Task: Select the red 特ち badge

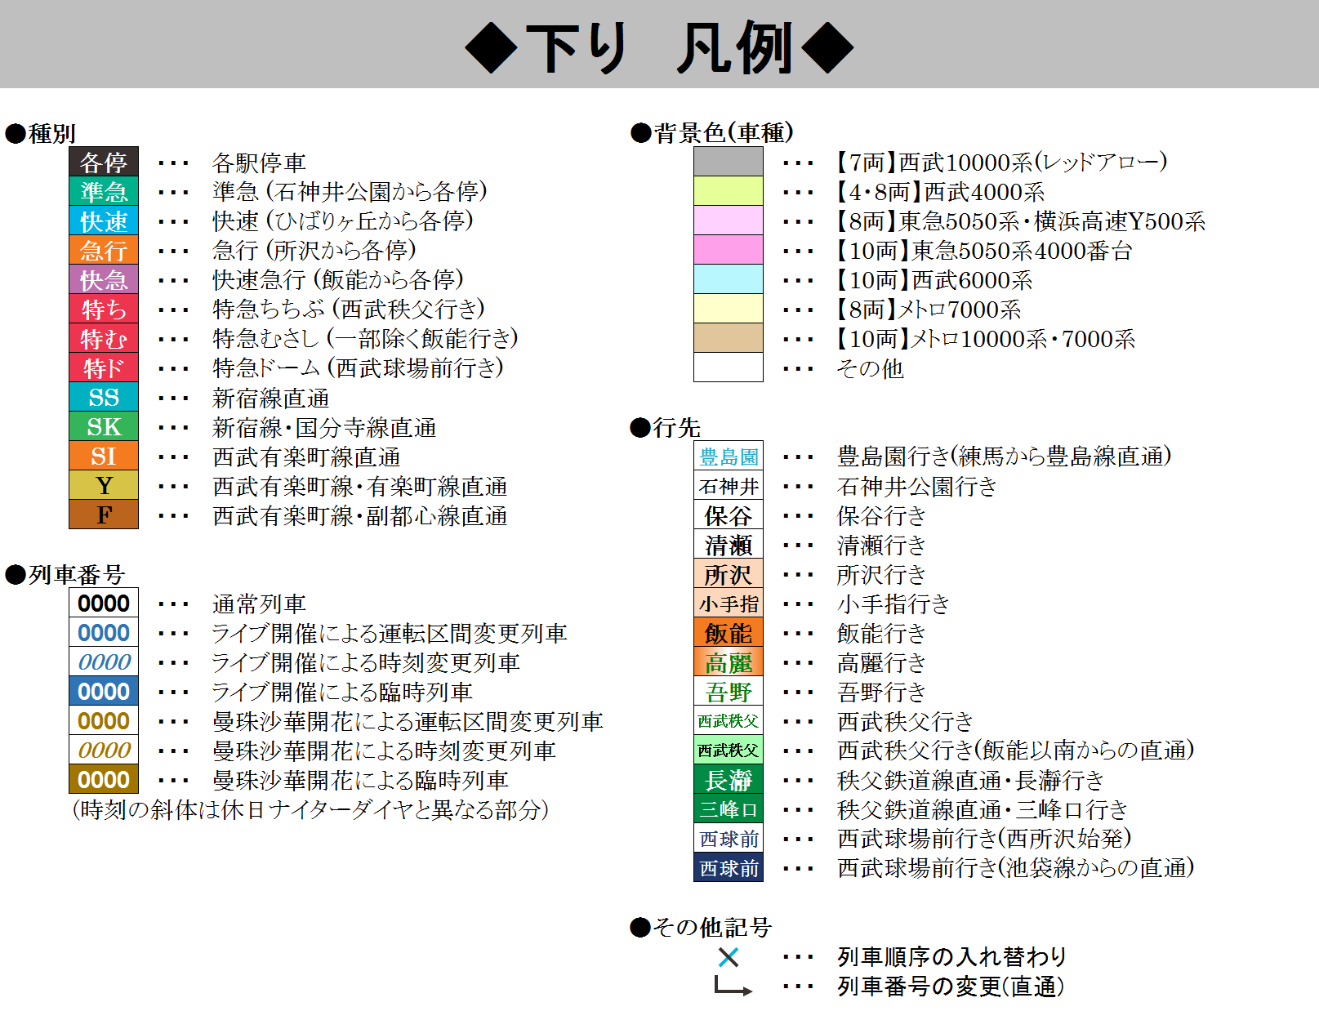Action: (104, 309)
